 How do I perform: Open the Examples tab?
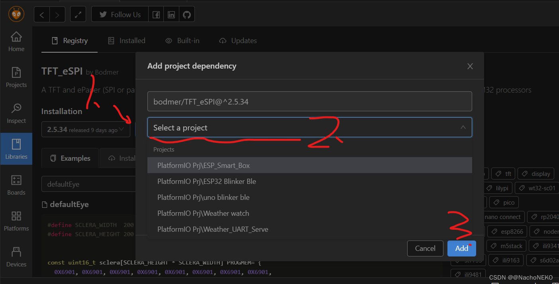[x=70, y=158]
